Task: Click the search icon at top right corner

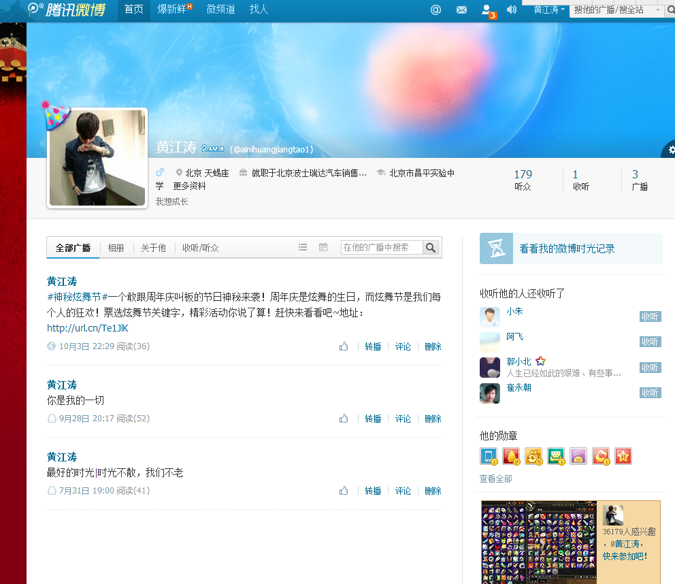Action: 671,11
